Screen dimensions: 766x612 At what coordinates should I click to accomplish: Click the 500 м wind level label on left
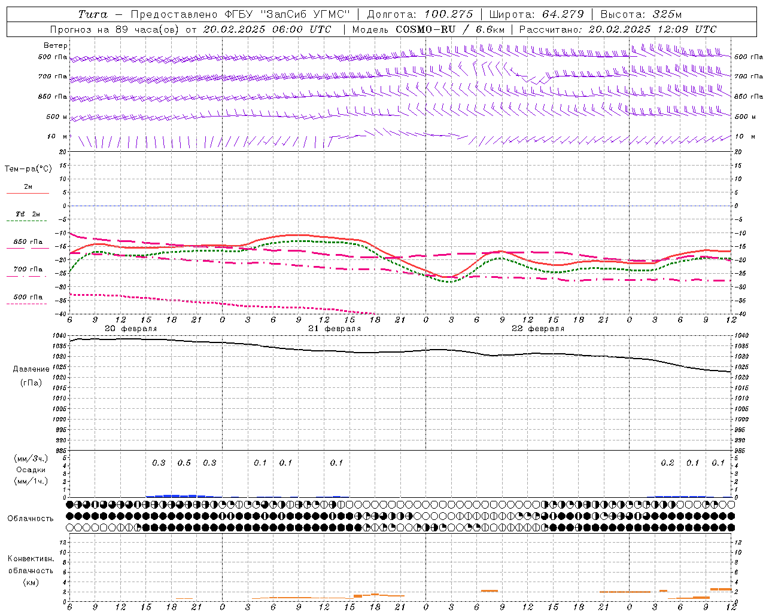[57, 117]
